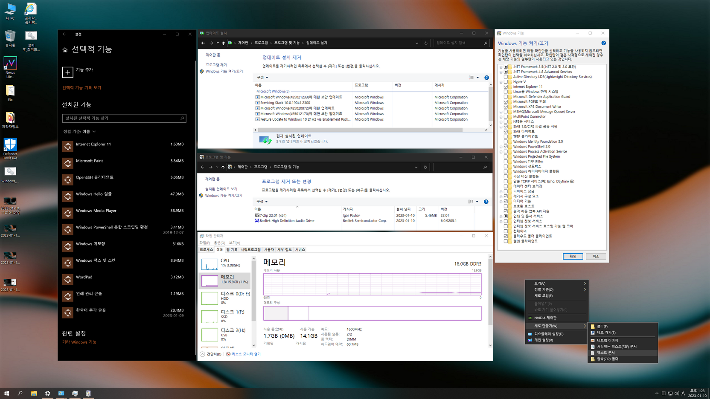Viewport: 710px width, 399px height.
Task: Open 보기(V) context menu entry
Action: click(x=557, y=283)
